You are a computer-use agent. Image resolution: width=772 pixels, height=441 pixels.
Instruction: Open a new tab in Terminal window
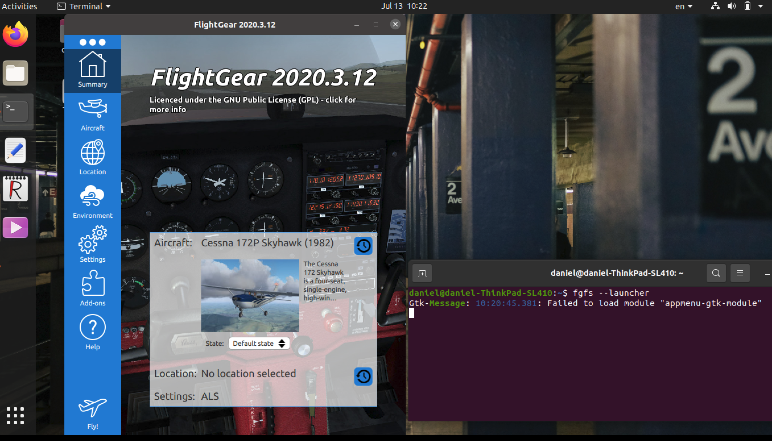422,273
